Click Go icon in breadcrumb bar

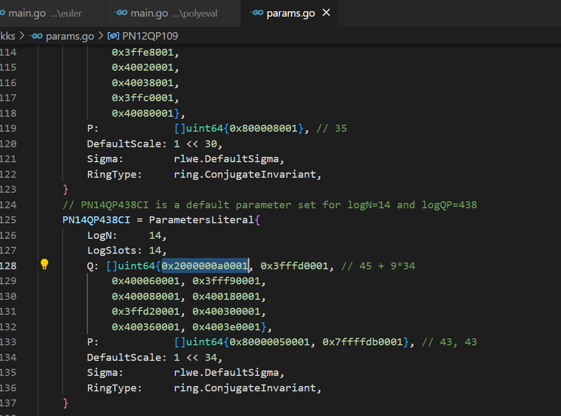[36, 36]
